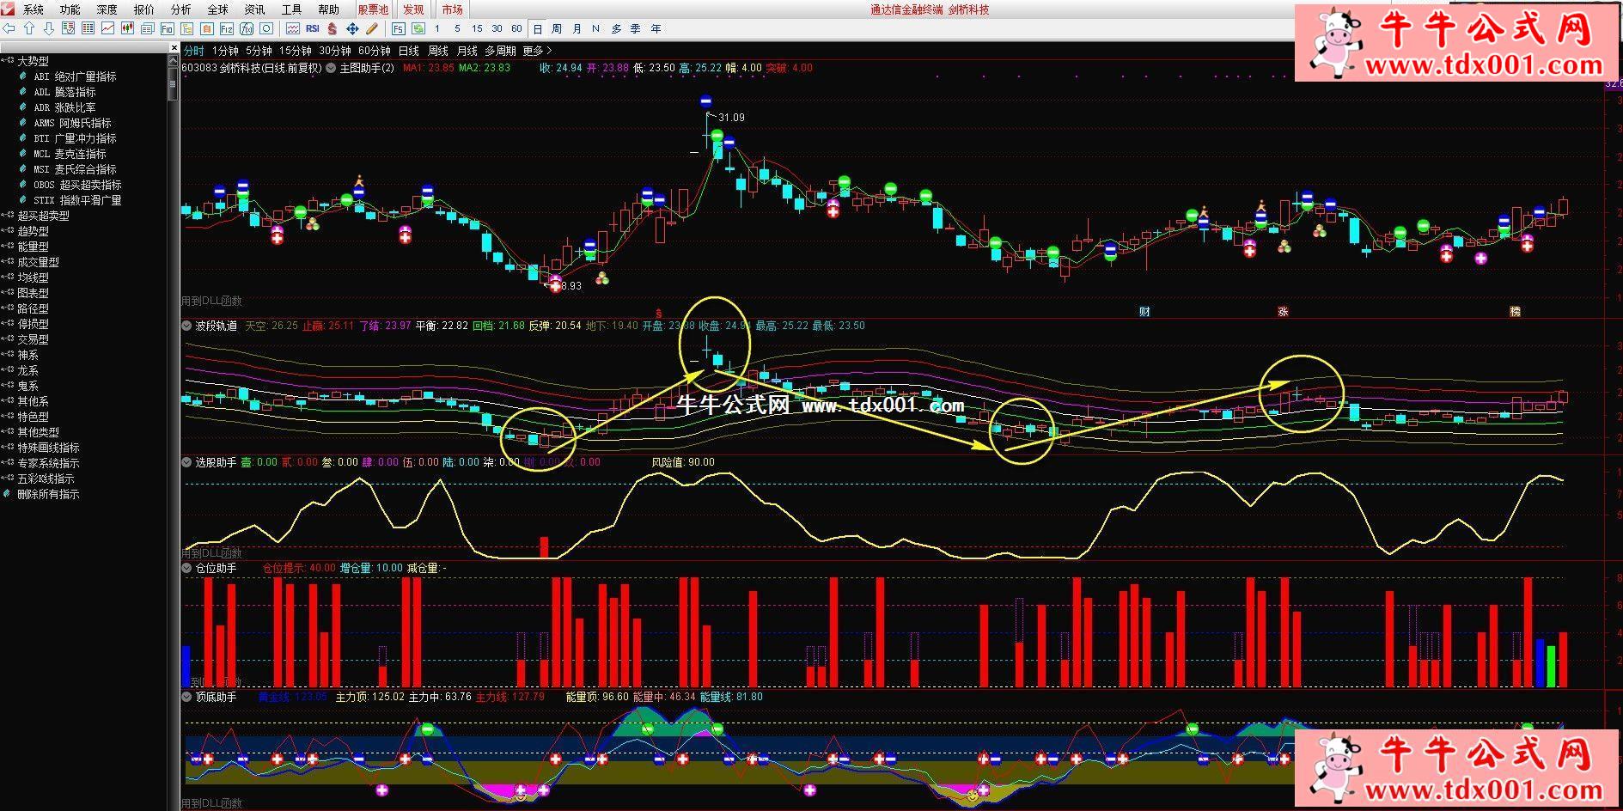
Task: Click the left arrow navigation toolbar icon
Action: tap(9, 28)
